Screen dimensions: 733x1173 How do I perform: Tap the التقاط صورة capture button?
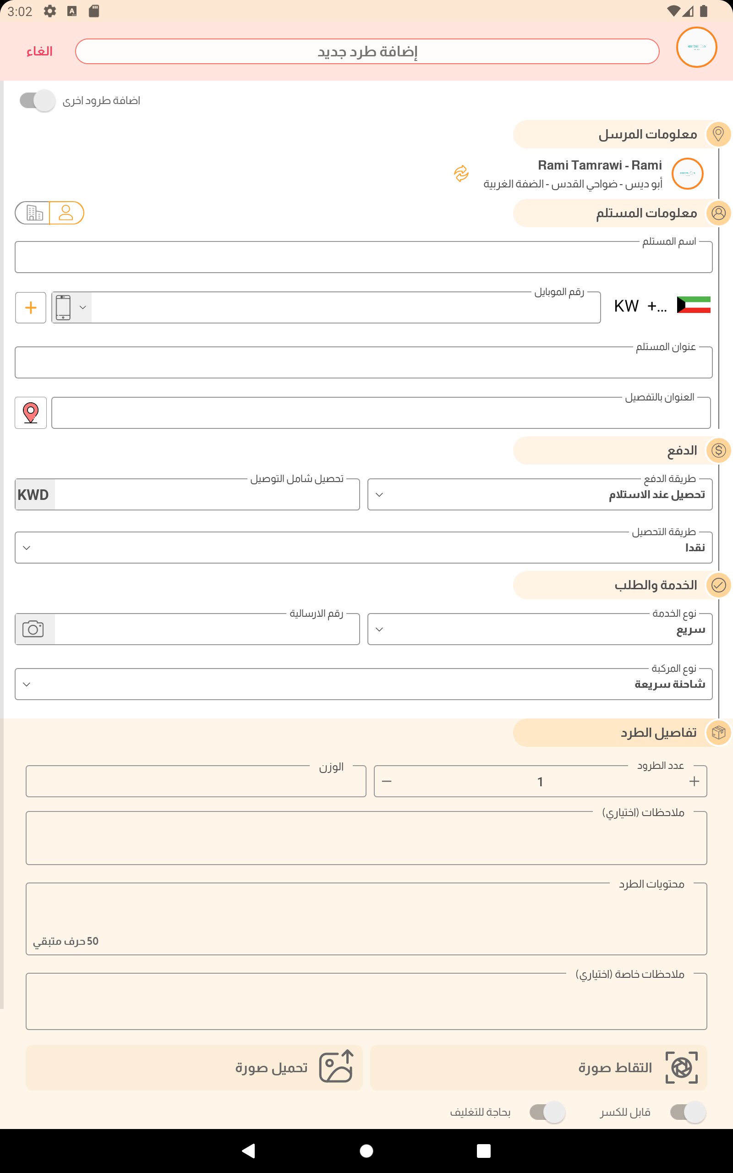[x=538, y=1067]
